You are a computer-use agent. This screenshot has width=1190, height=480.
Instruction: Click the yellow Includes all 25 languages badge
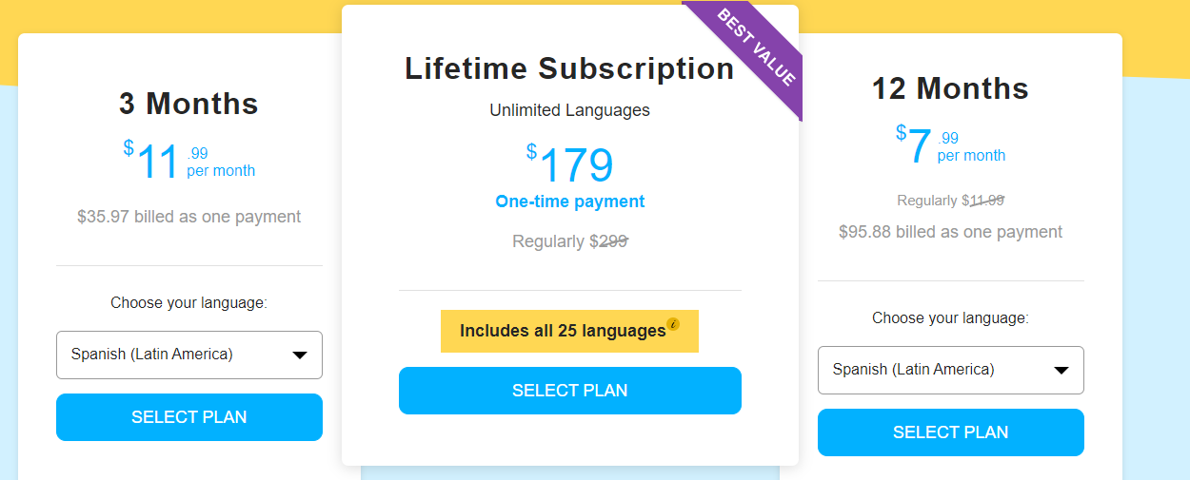click(x=562, y=331)
